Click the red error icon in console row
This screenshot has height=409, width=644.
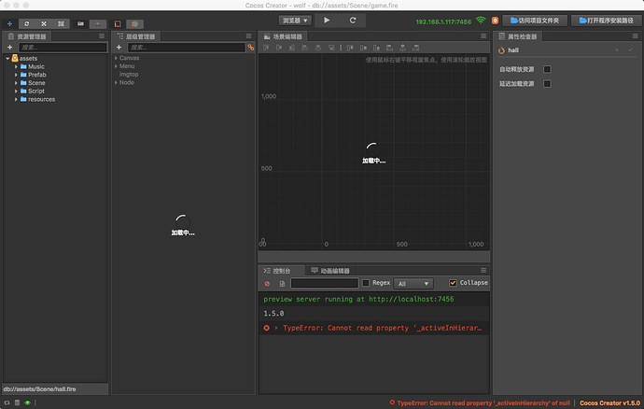pos(267,328)
